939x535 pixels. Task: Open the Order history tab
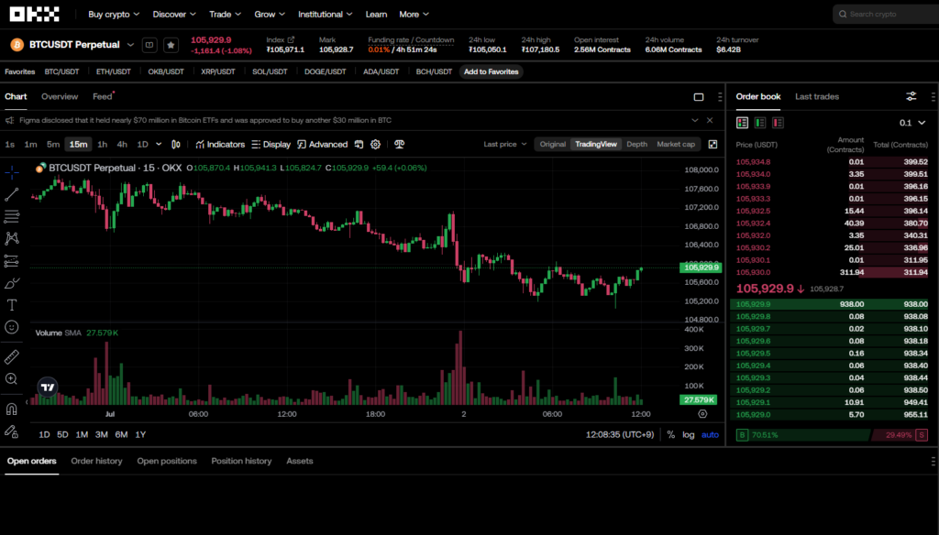(96, 461)
